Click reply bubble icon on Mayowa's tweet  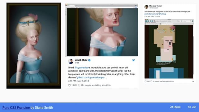click(x=151, y=81)
